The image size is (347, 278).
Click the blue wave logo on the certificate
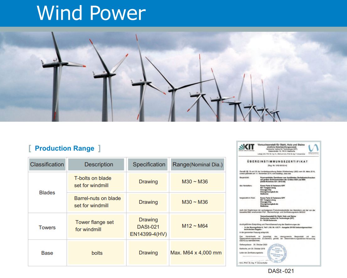pos(313,148)
